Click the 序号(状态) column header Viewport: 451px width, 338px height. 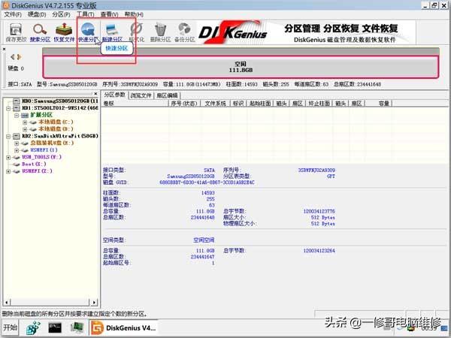point(184,103)
